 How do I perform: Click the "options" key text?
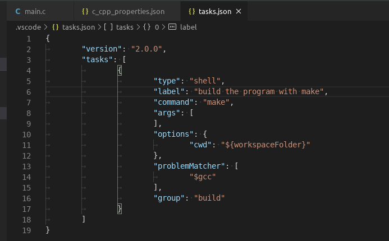[173, 135]
